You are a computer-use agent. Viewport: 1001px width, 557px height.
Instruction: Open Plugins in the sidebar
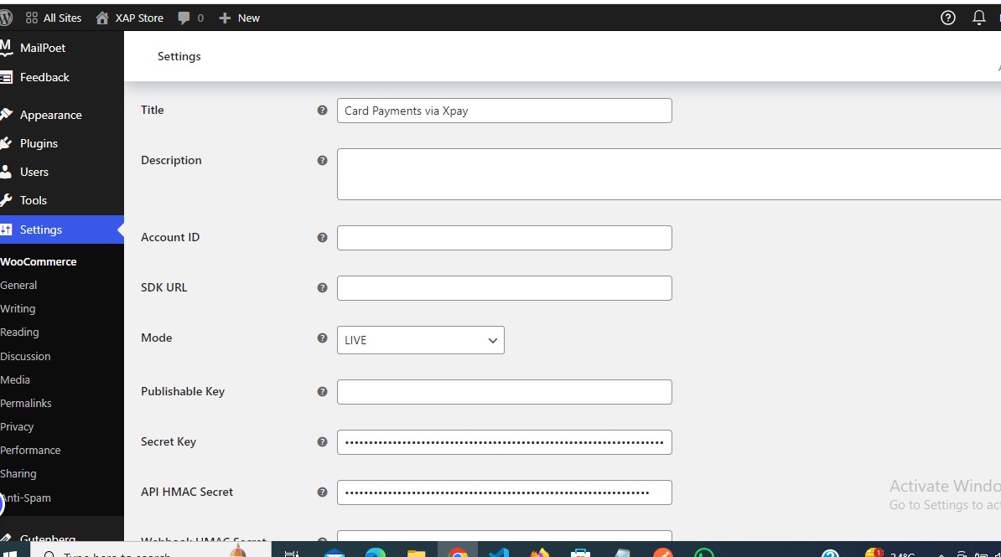coord(39,143)
